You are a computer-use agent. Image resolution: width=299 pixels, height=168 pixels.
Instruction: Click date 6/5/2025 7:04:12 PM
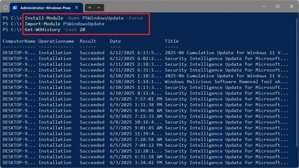pos(136,145)
